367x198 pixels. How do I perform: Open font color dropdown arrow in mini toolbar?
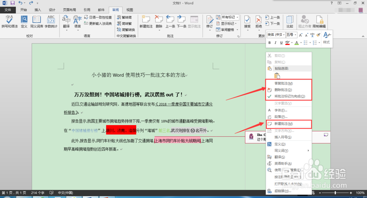(301, 43)
